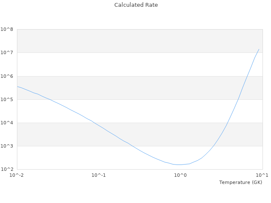Click the "Calculated Rate" chart title

tap(135, 5)
